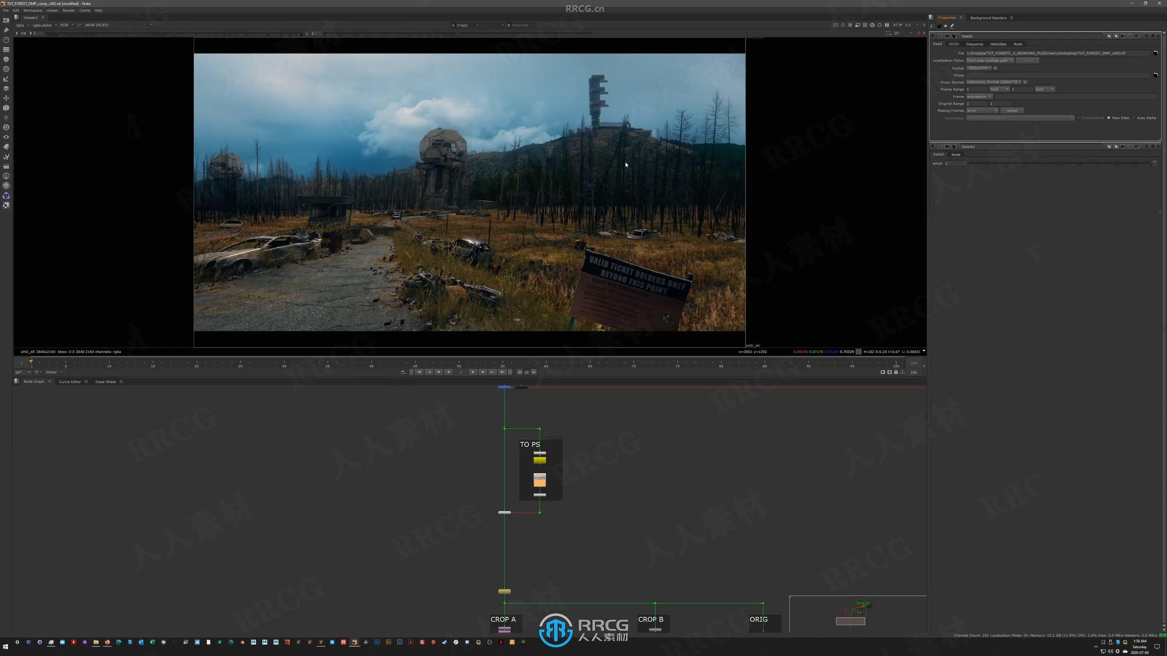This screenshot has height=656, width=1167.
Task: Open the Image nodes toolbar menu
Action: [6, 20]
